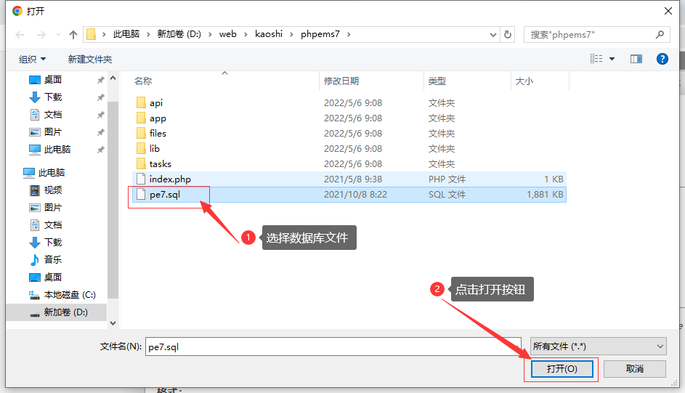685x393 pixels.
Task: Expand chevron after phpems7 breadcrumb
Action: tap(349, 34)
